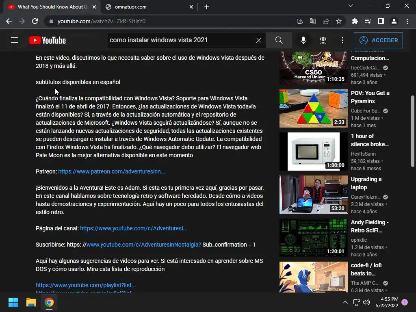Screen dimensions: 416x312
Task: Click the ACCEDER sign-in button
Action: [x=378, y=40]
